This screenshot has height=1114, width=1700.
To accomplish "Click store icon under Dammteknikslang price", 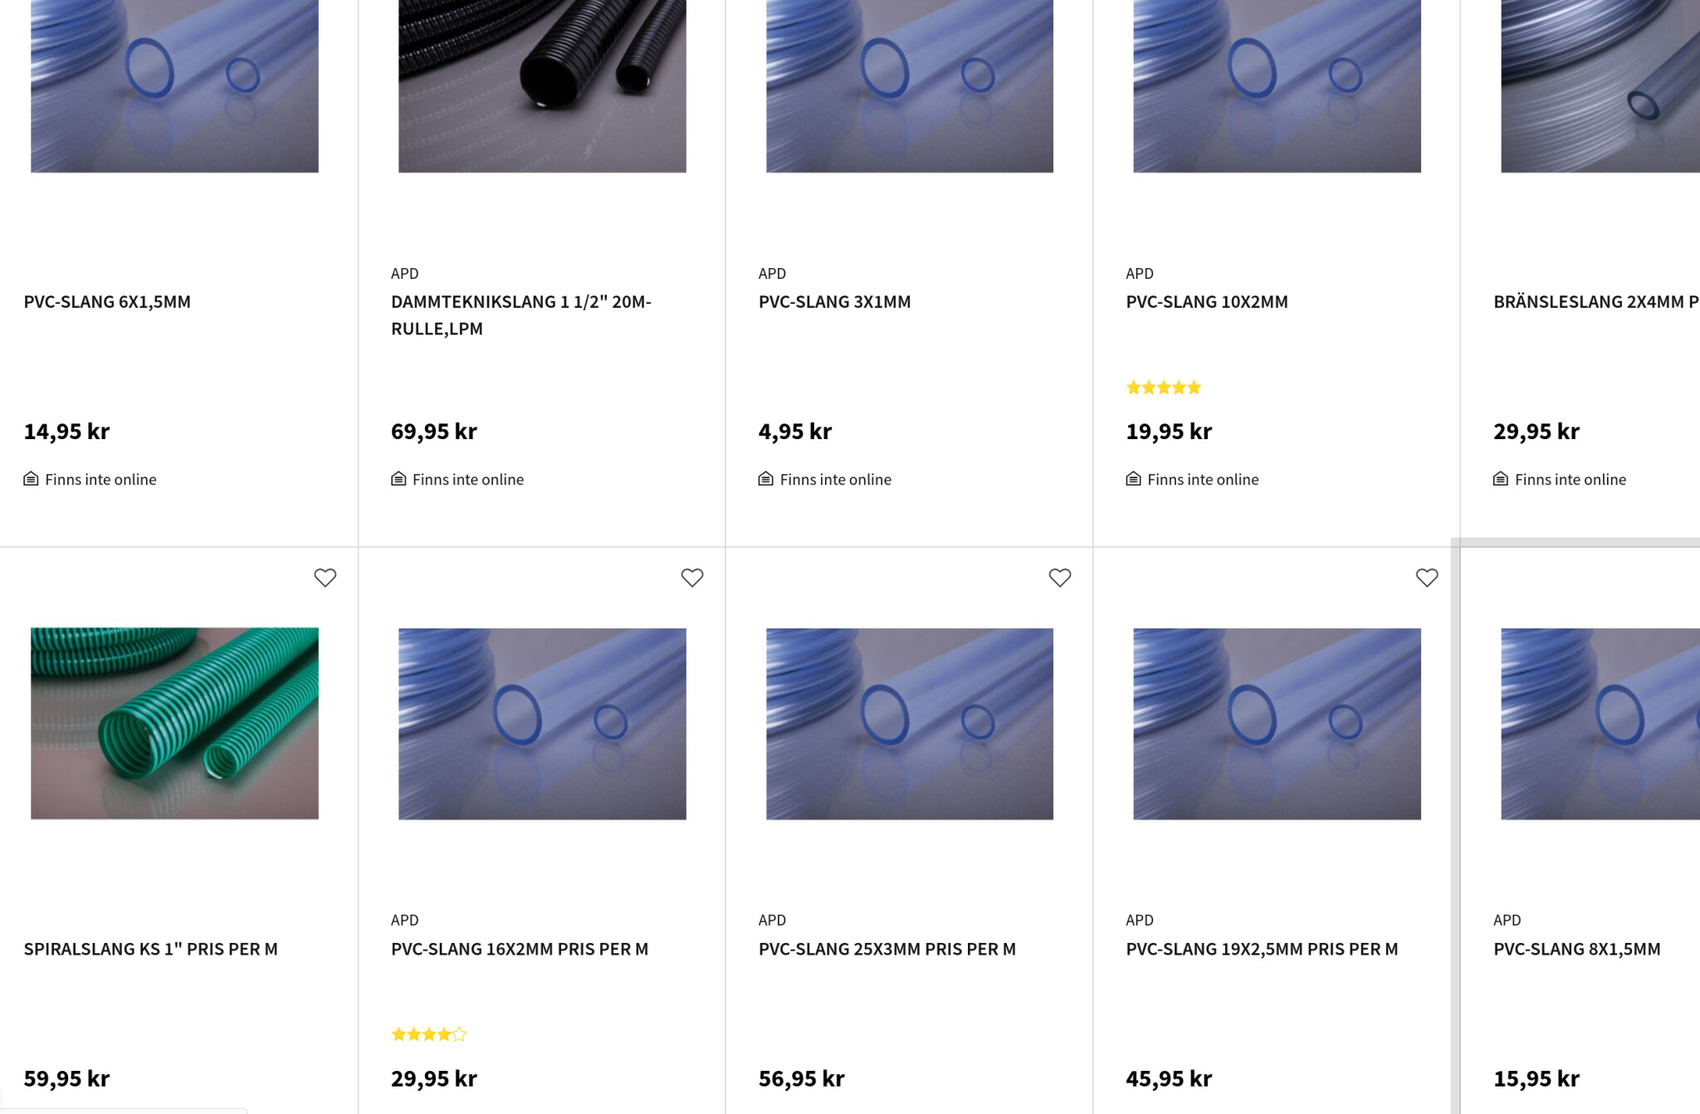I will point(398,479).
